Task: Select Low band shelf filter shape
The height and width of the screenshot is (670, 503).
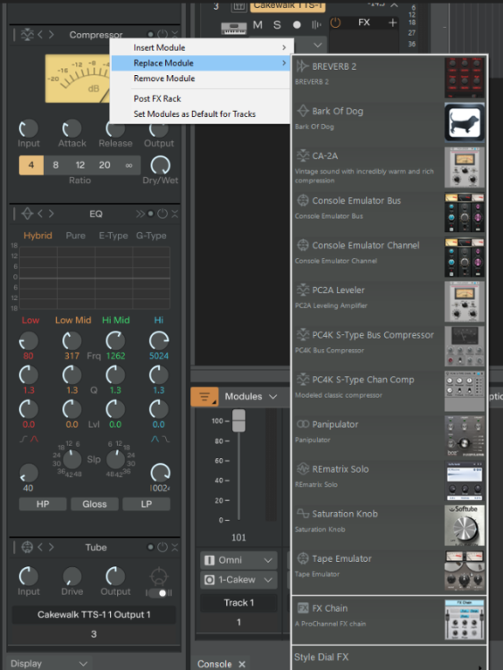Action: tap(24, 439)
